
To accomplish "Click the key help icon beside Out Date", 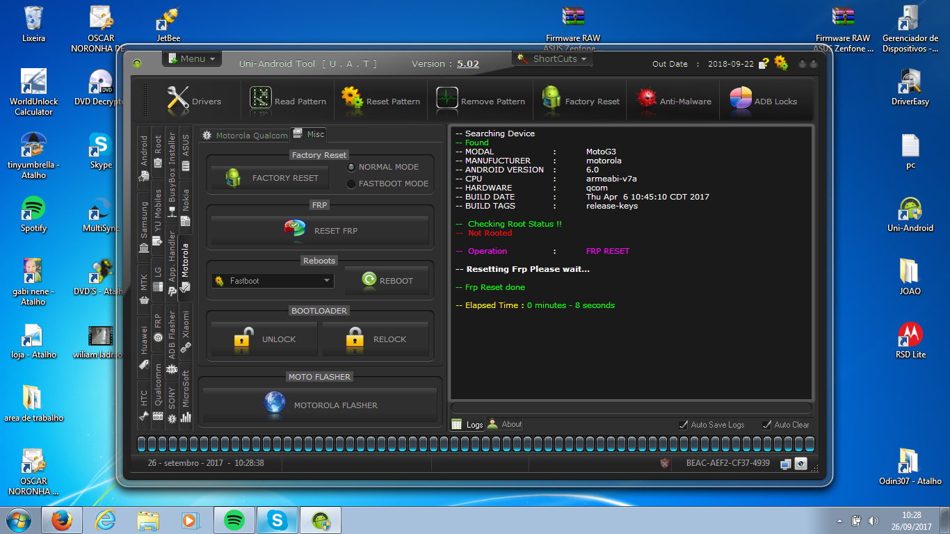I will click(x=764, y=63).
